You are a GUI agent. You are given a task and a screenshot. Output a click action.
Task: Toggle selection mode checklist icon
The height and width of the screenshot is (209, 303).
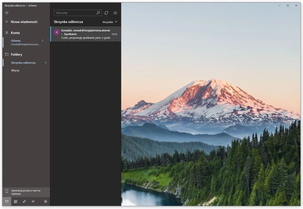(115, 13)
